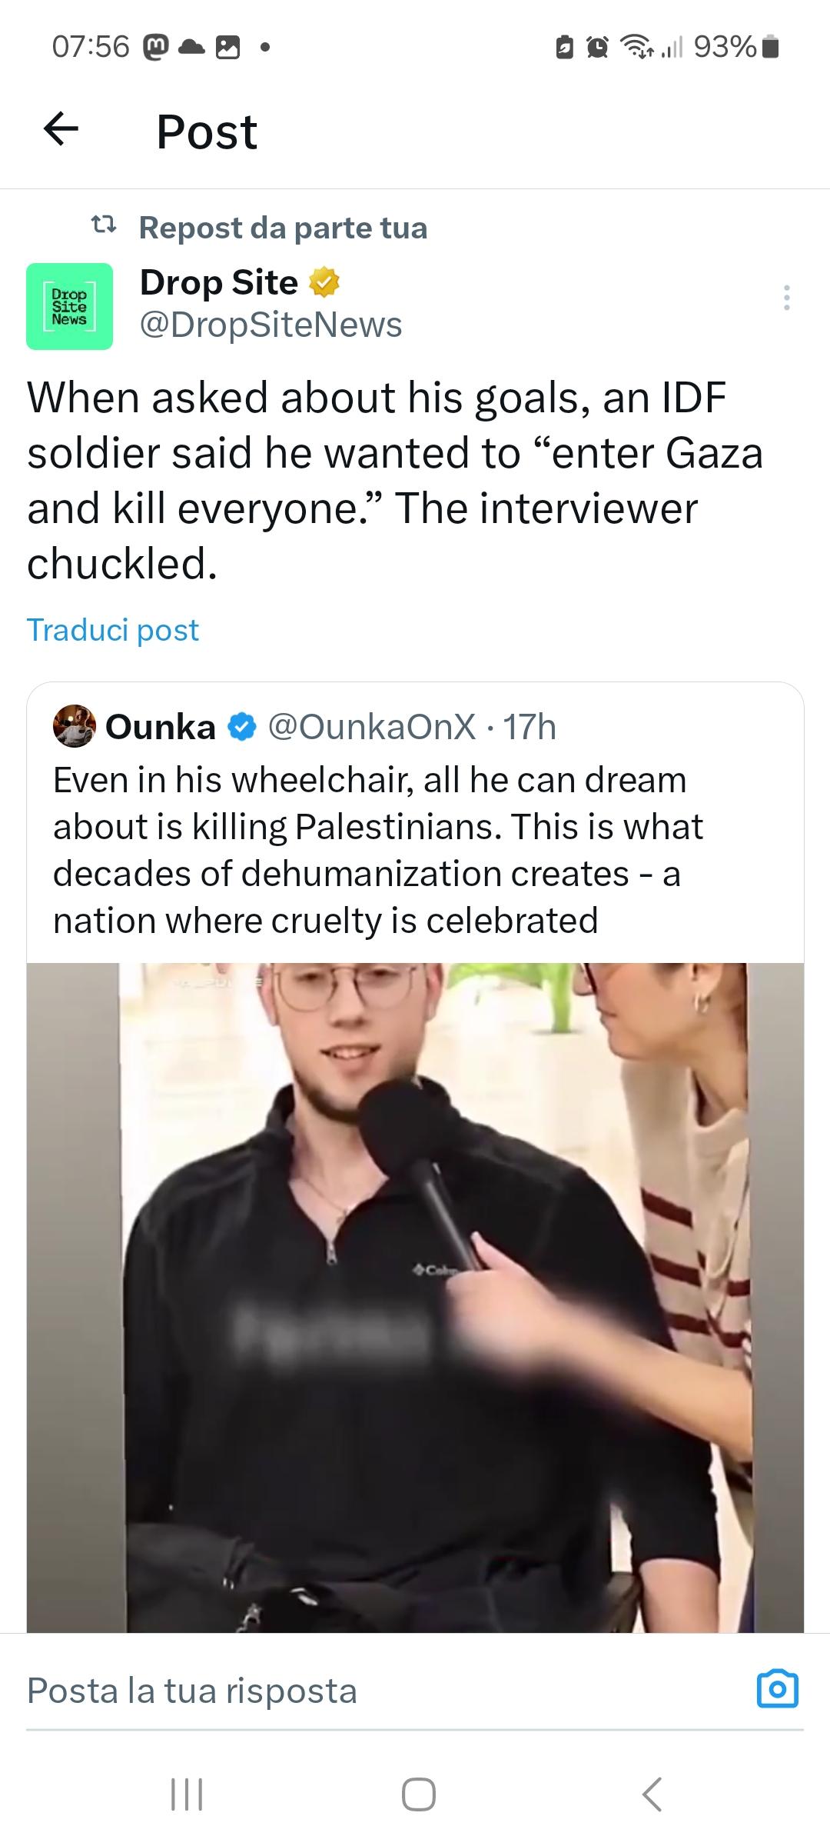Tap Ounka's blue verified checkmark
Viewport: 830px width, 1846px height.
click(242, 727)
